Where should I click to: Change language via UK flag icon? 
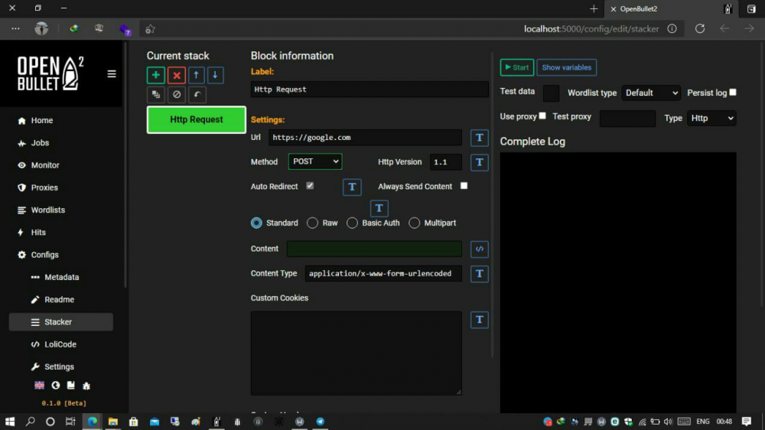[x=40, y=385]
